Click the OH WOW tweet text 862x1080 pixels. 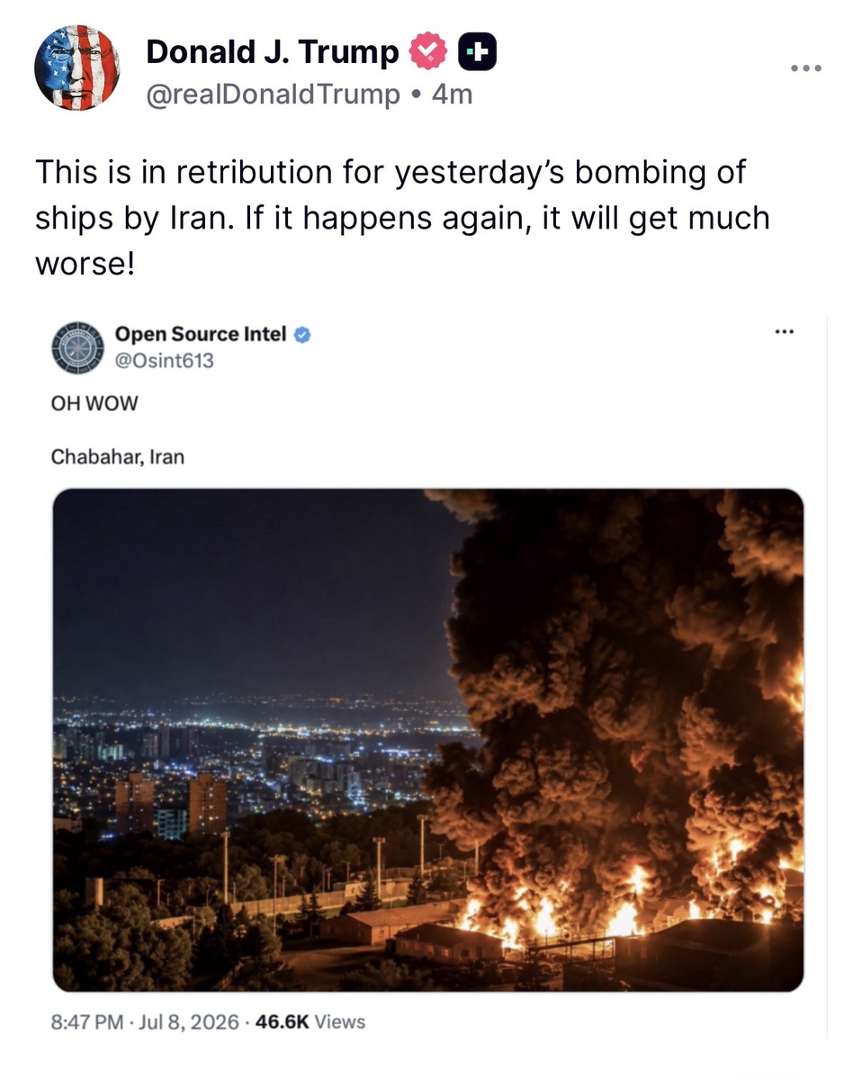[94, 403]
